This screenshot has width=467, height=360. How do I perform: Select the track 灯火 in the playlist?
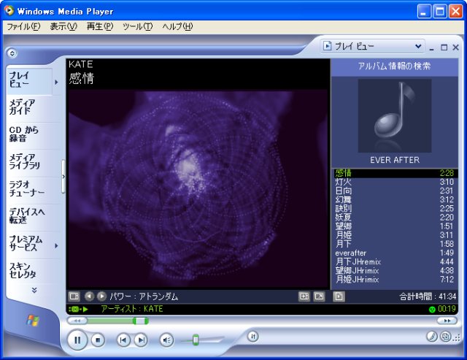click(x=395, y=182)
